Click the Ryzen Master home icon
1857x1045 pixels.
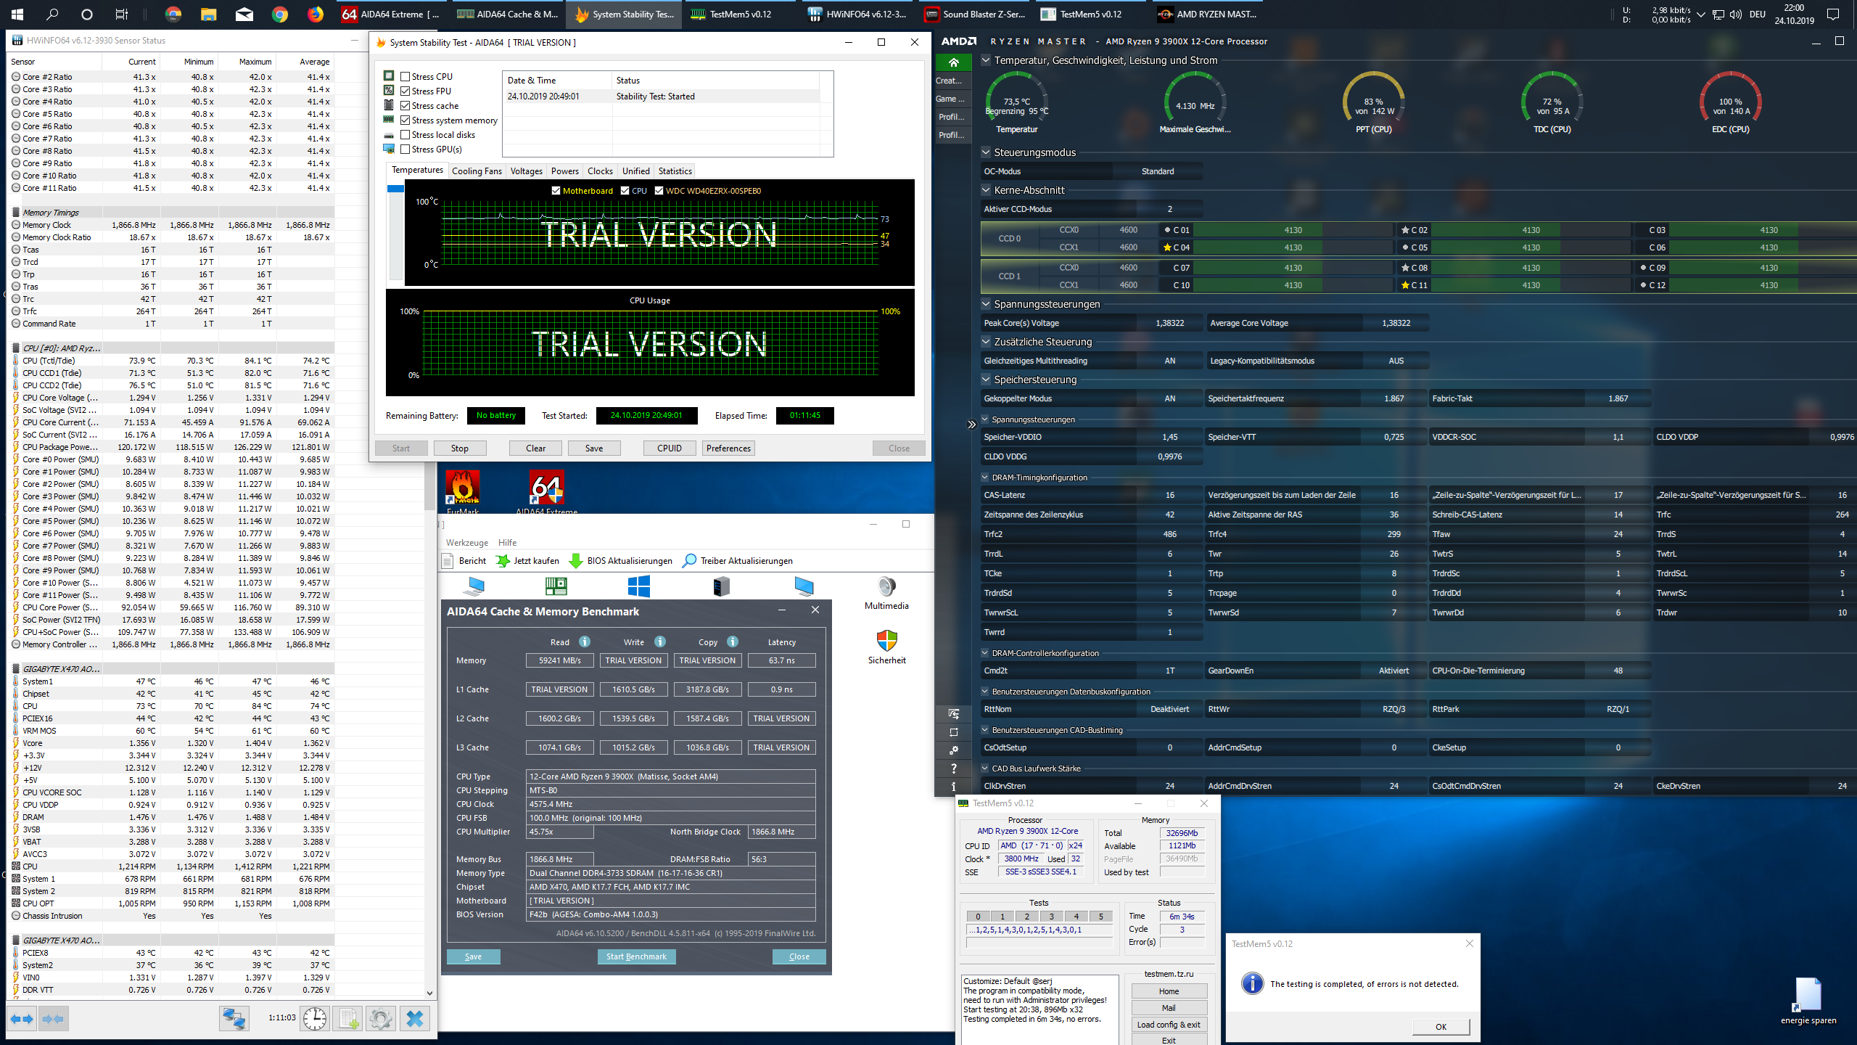[x=953, y=62]
